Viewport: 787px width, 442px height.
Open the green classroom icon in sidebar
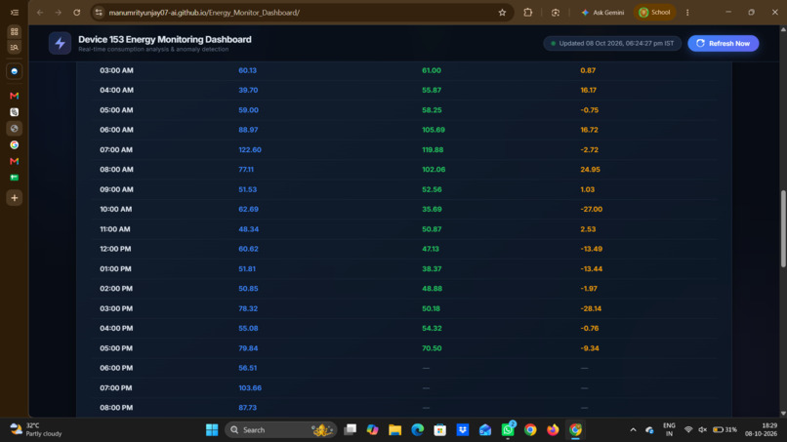15,178
